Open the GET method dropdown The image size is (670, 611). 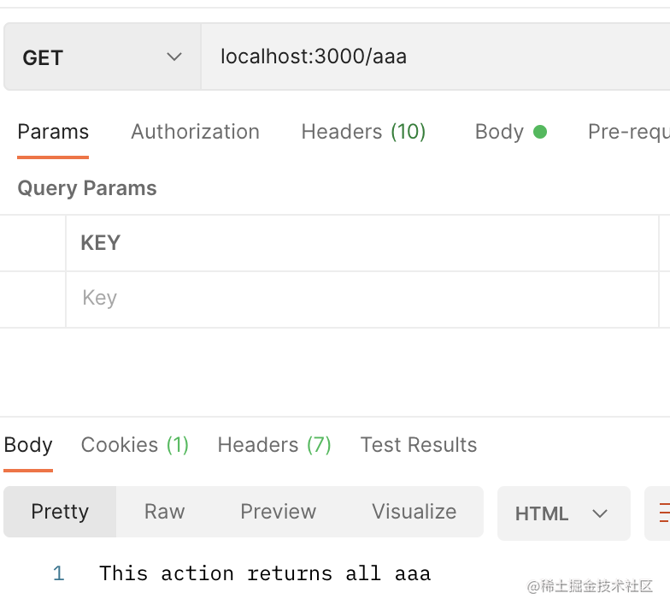[102, 57]
